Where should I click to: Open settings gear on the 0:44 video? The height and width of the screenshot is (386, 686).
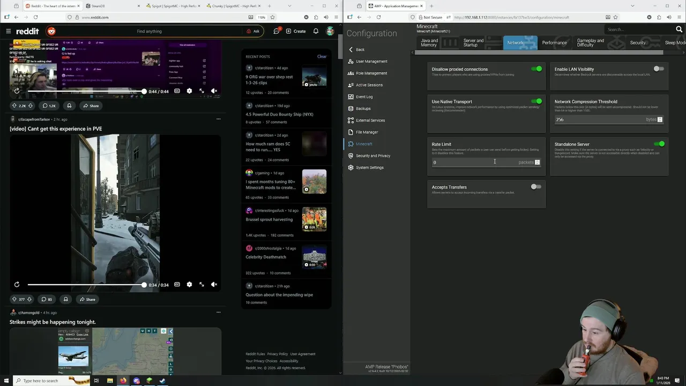(x=189, y=91)
